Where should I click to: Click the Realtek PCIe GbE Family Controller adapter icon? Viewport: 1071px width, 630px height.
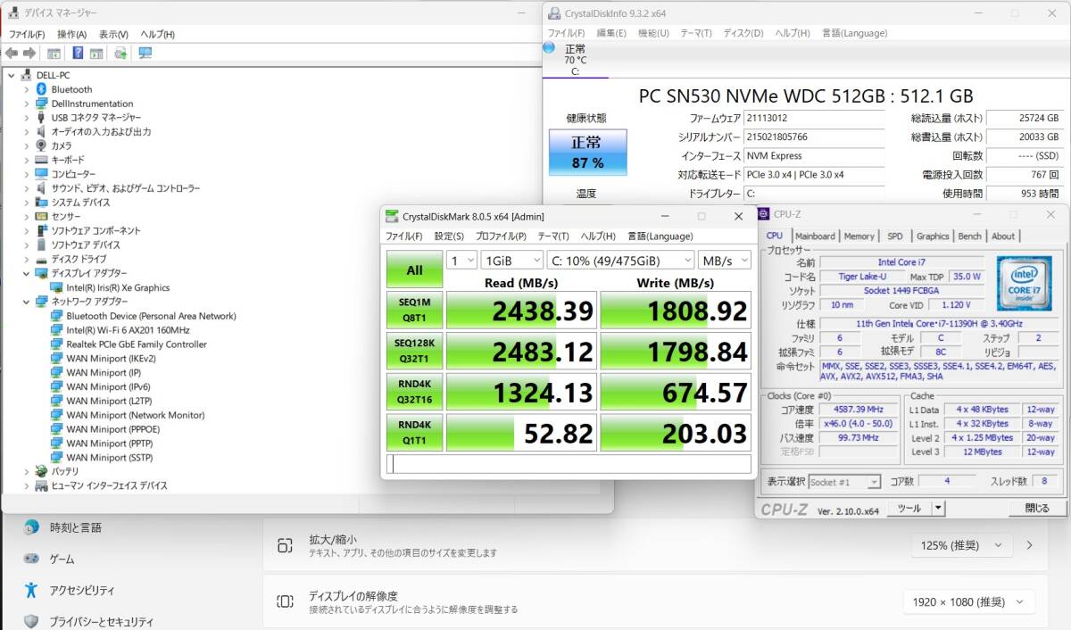click(56, 344)
